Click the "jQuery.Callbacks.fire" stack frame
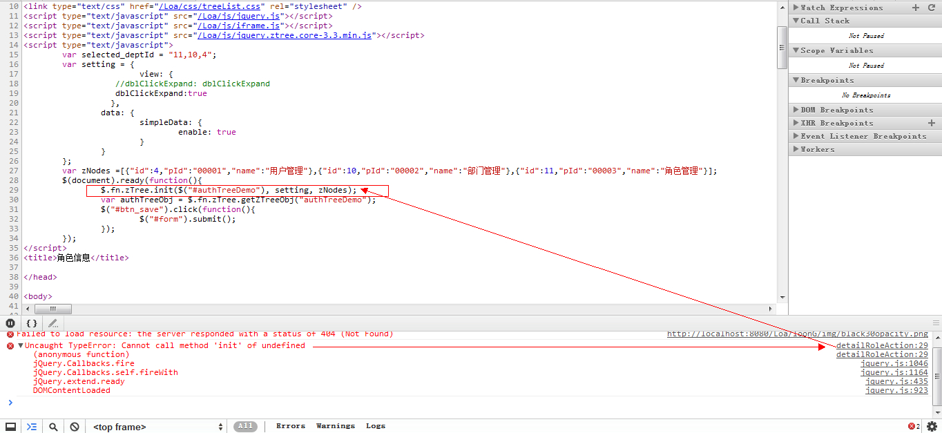 (x=84, y=363)
